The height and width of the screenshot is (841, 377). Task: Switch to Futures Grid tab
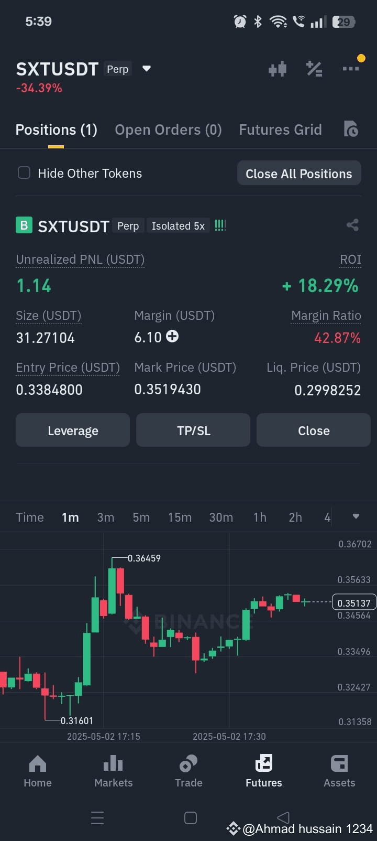pyautogui.click(x=281, y=130)
